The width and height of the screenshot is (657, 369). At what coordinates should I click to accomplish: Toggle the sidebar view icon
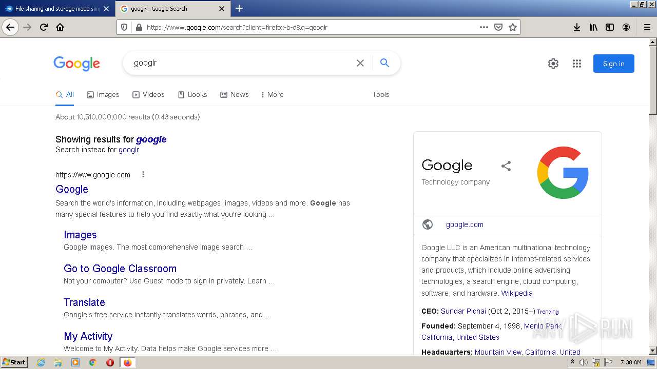[x=610, y=27]
